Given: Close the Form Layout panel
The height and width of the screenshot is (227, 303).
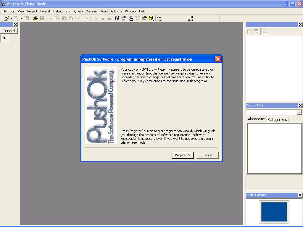Looking at the screenshot, I should pyautogui.click(x=300, y=195).
